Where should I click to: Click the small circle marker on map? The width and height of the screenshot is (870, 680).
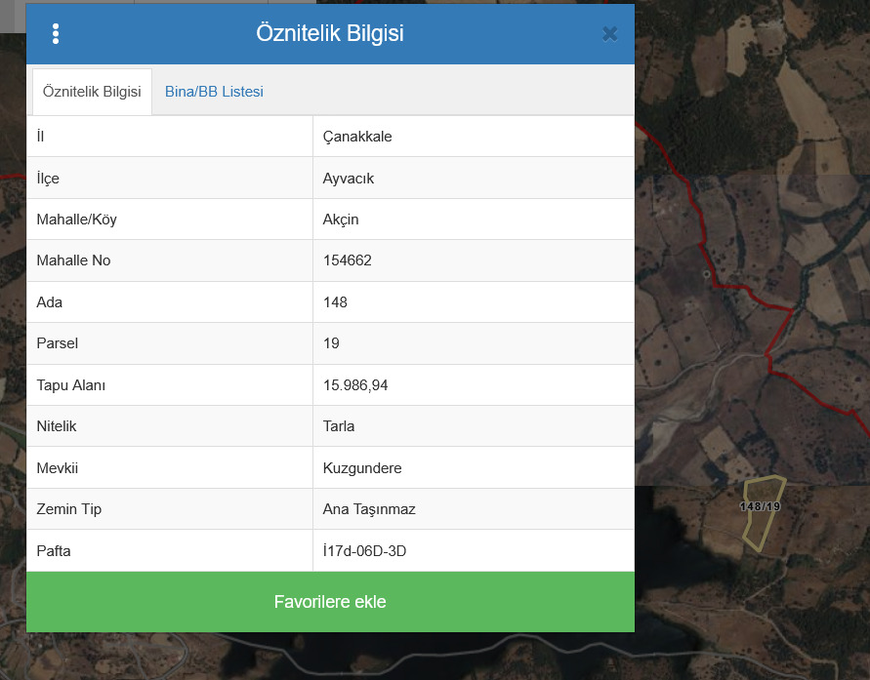(706, 274)
